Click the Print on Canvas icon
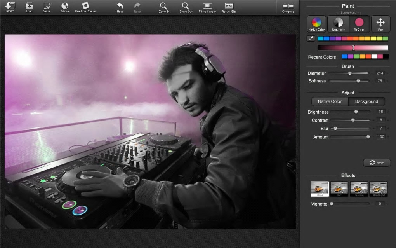This screenshot has width=396, height=248. pyautogui.click(x=85, y=6)
